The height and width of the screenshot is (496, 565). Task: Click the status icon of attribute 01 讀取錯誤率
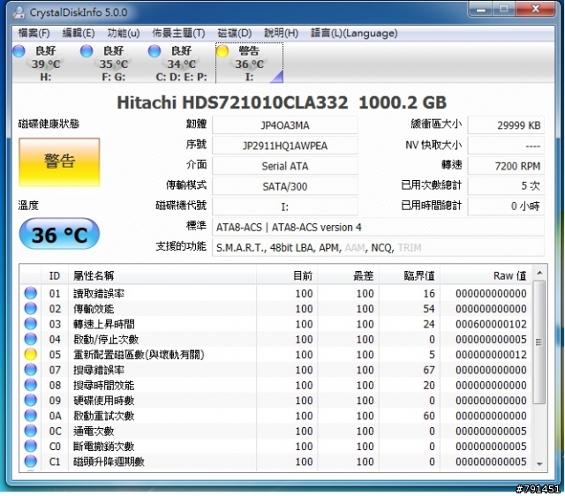point(31,293)
